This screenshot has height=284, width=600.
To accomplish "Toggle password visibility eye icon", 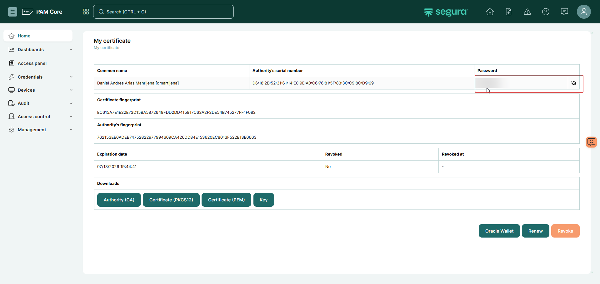I will tap(573, 83).
